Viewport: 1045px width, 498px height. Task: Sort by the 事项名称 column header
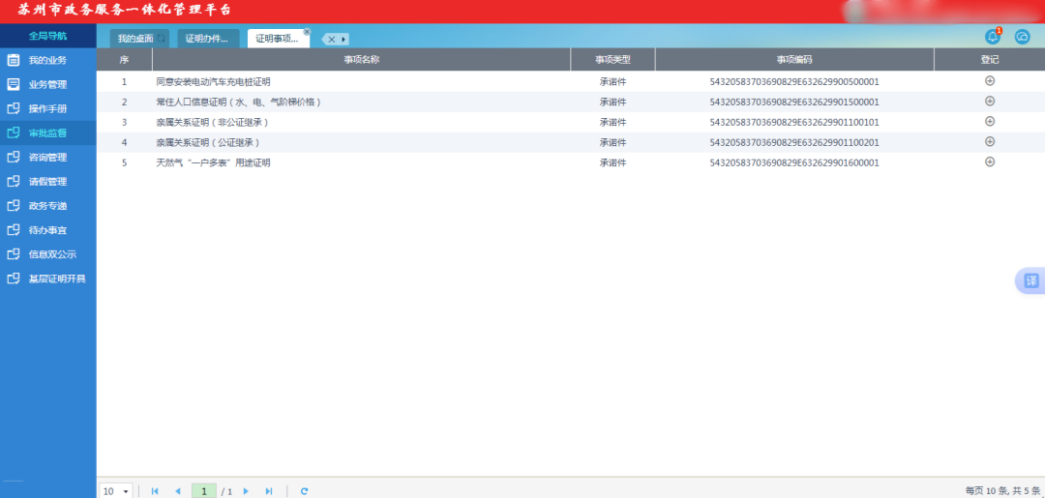pyautogui.click(x=361, y=60)
